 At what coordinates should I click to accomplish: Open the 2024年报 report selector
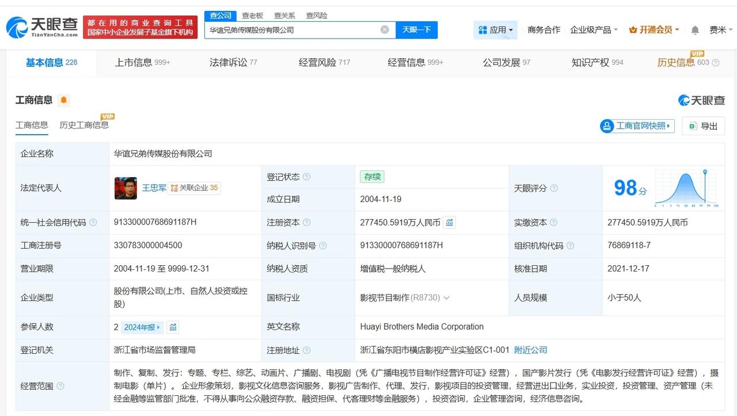(143, 327)
